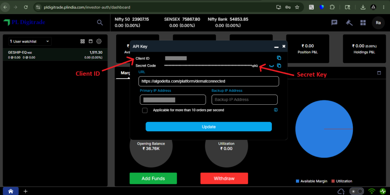Focus the Primary IP Address field
Screen dimensions: 390x195
click(173, 99)
